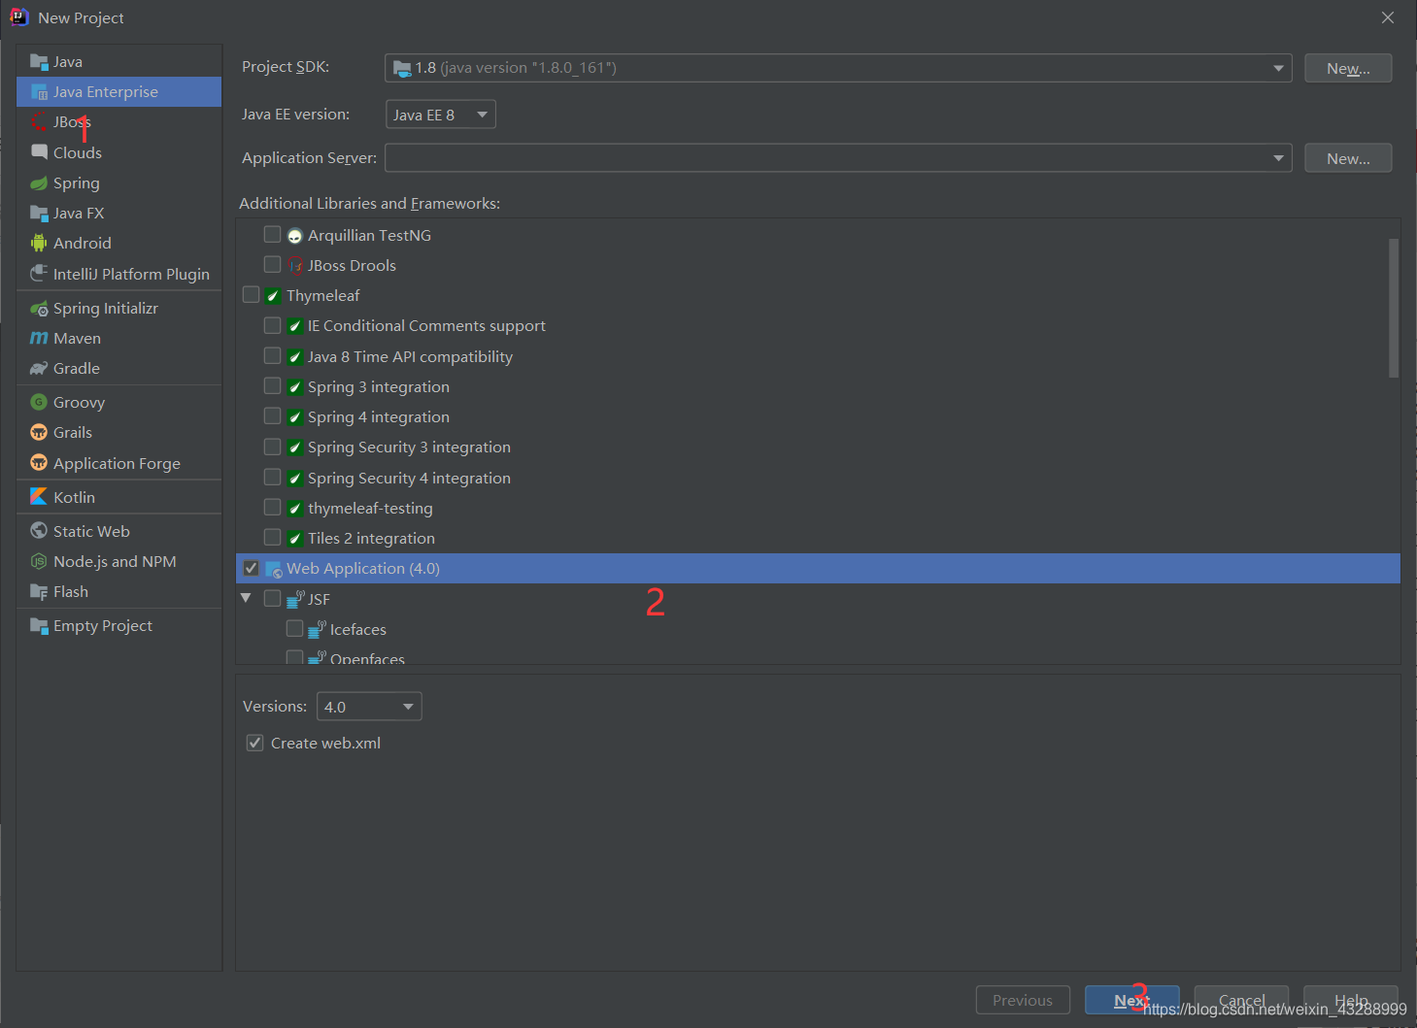Click the frameworks list scrollbar
The image size is (1417, 1028).
point(1394,308)
